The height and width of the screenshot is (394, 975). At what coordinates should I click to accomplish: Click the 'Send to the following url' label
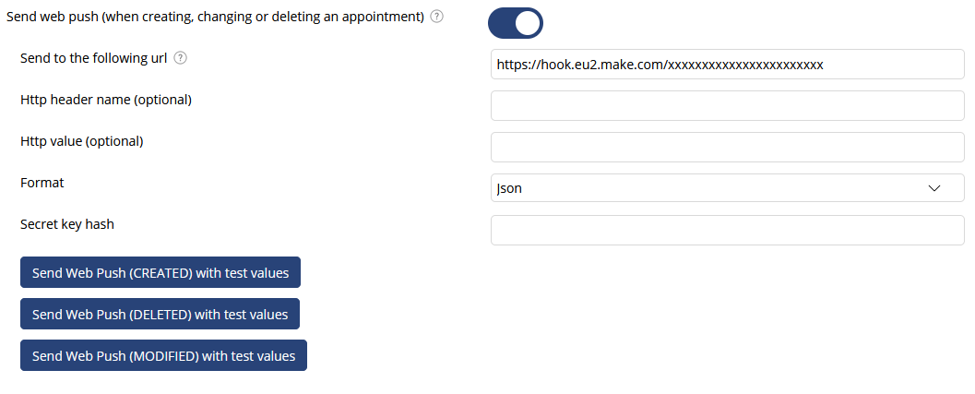(x=94, y=58)
